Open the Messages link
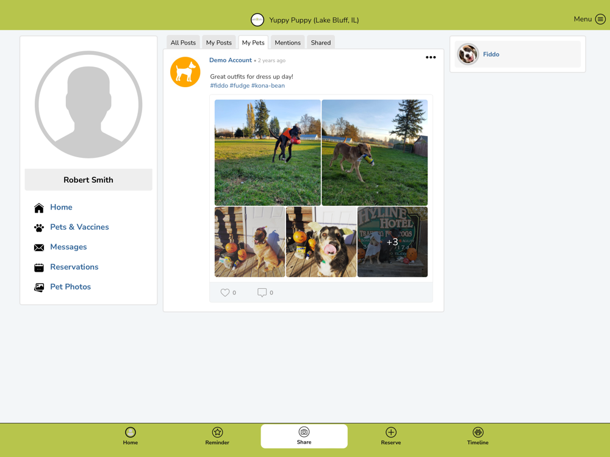610x457 pixels. click(x=68, y=247)
